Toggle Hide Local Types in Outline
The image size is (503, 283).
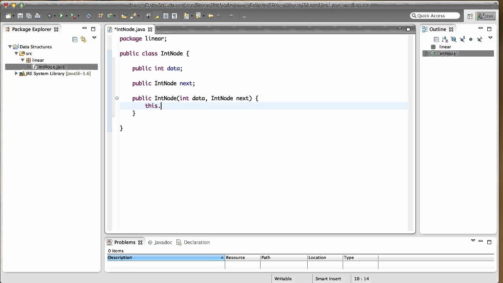[x=479, y=39]
